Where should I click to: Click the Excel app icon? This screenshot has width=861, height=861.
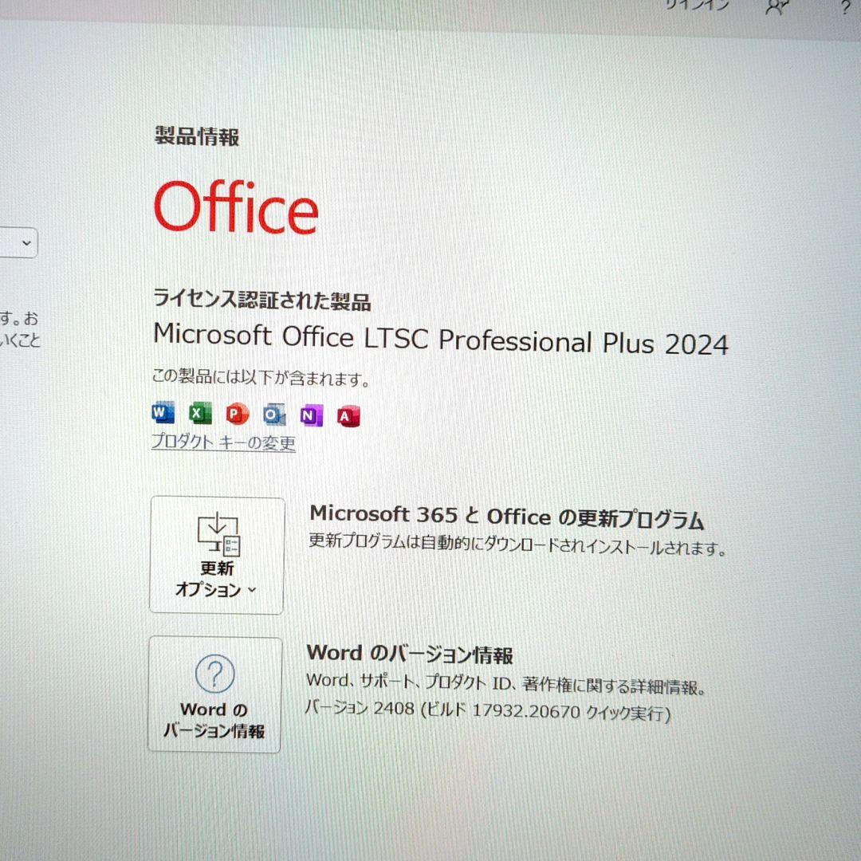200,414
